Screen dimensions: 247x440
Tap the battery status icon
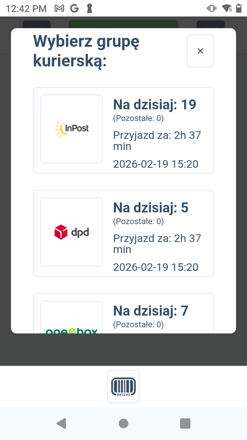(x=239, y=8)
